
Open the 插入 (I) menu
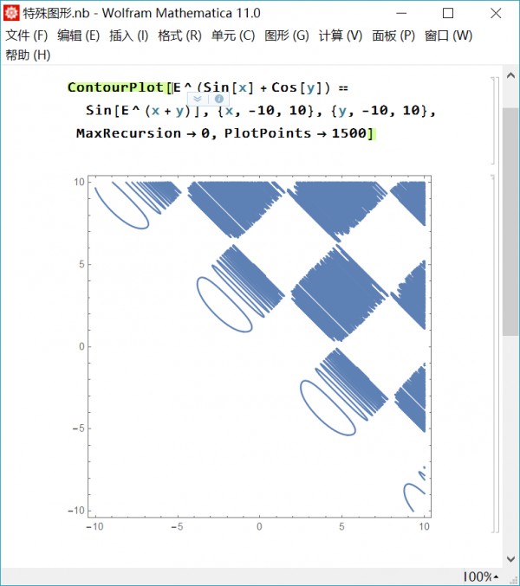click(128, 35)
